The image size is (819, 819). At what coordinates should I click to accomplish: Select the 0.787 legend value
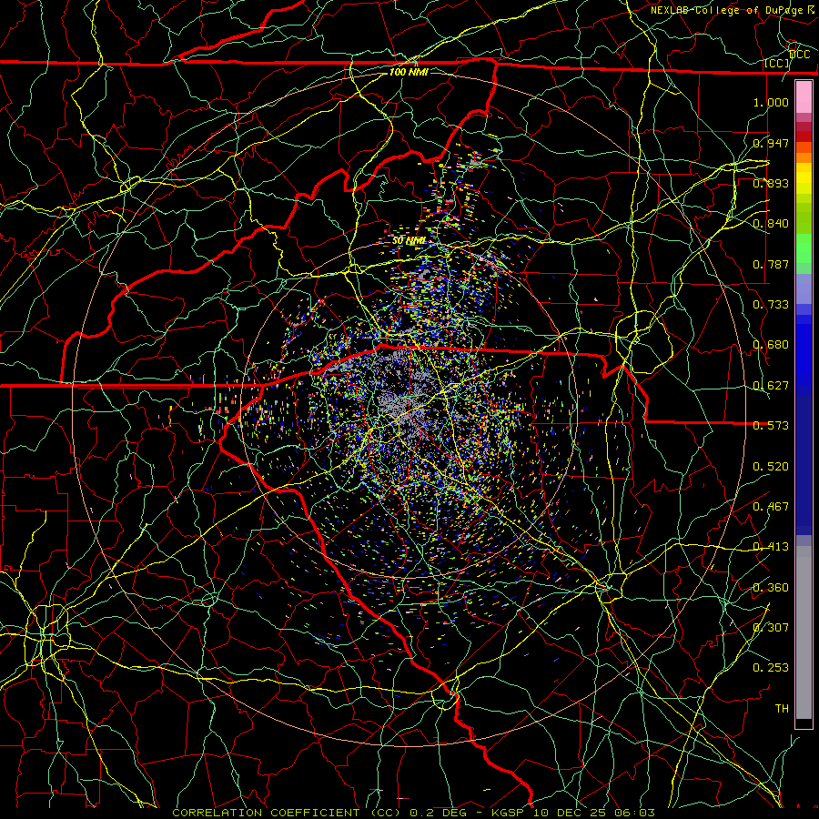771,264
